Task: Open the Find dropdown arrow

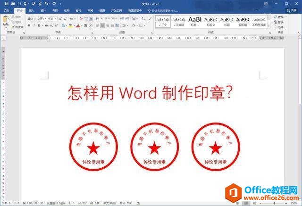Action: click(286, 17)
